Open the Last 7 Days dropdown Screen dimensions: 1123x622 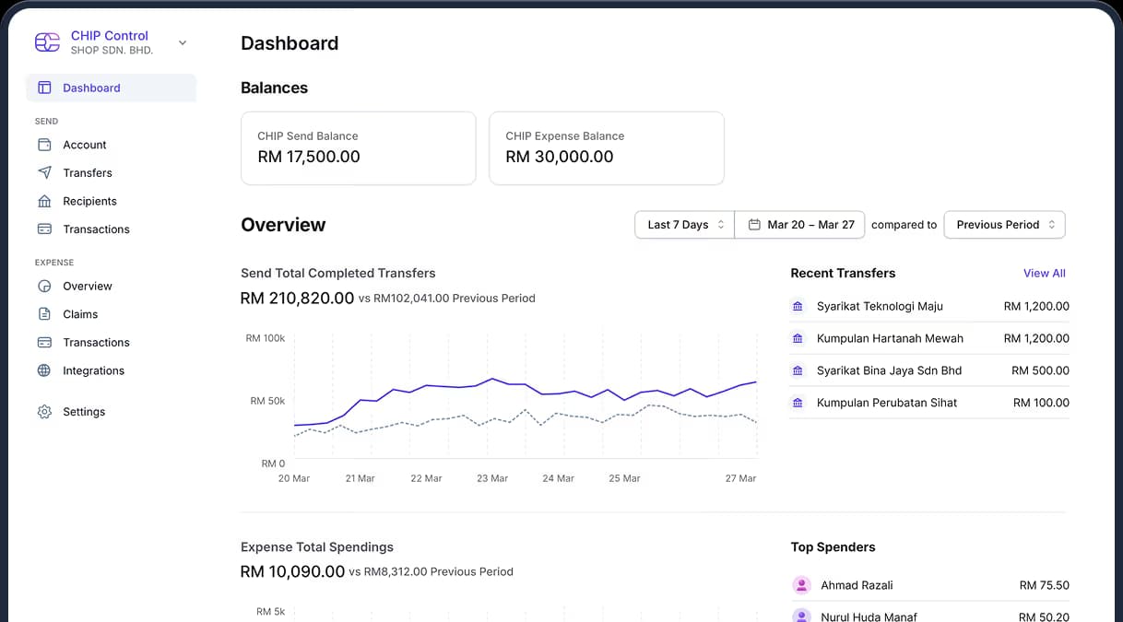[684, 225]
